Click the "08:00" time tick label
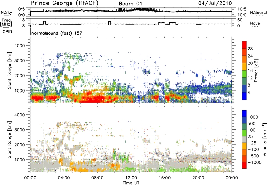 (97, 178)
